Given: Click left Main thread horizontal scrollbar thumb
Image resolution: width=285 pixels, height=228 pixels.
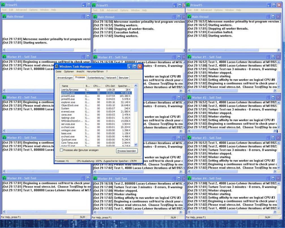Looking at the screenshot, I should tap(40, 50).
